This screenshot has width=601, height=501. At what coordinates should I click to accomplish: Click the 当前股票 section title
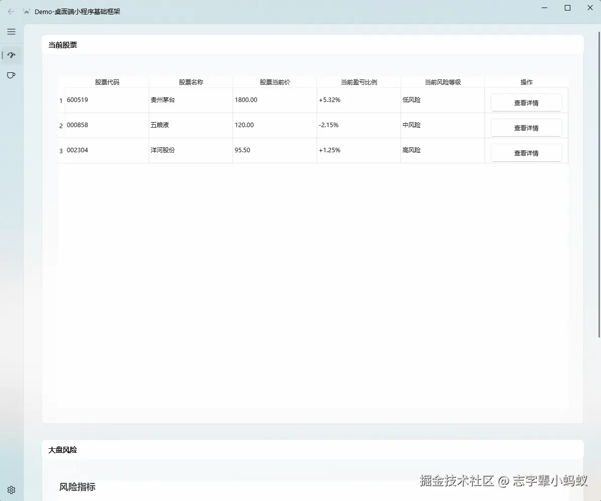(x=62, y=45)
